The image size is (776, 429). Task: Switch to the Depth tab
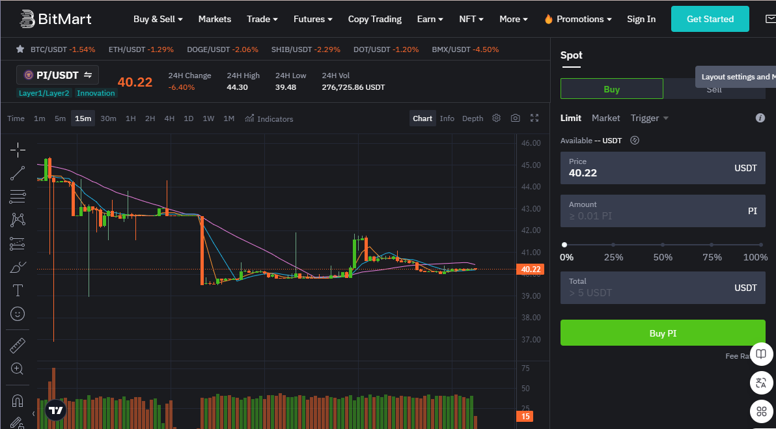coord(473,118)
